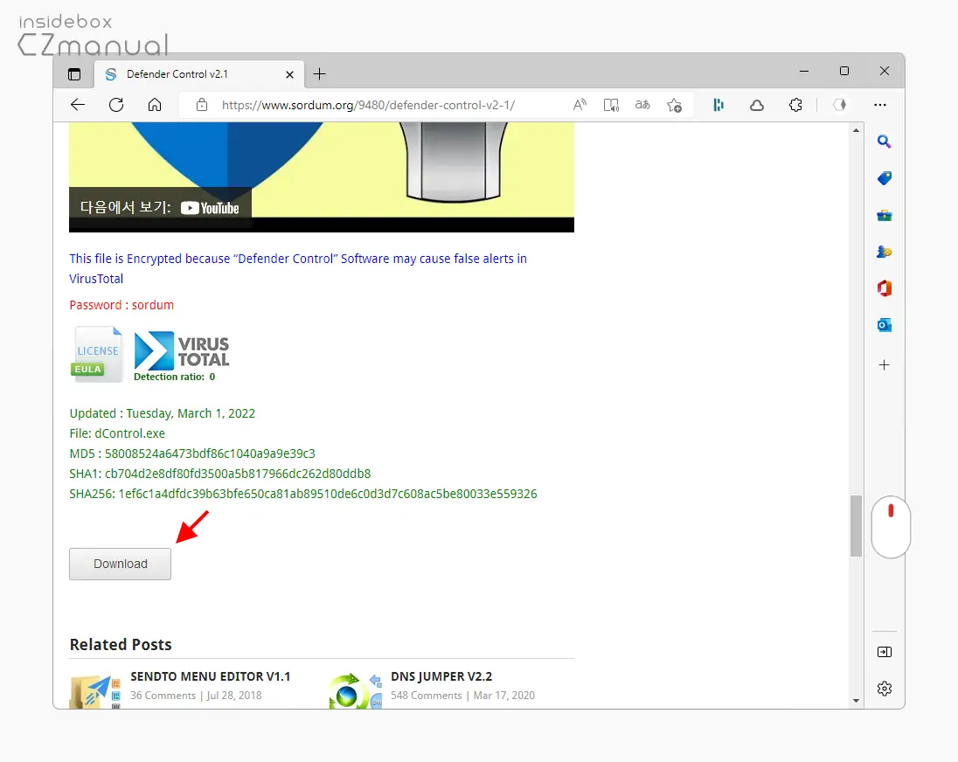Open the sidebar settings gear
The width and height of the screenshot is (958, 762).
pos(884,689)
